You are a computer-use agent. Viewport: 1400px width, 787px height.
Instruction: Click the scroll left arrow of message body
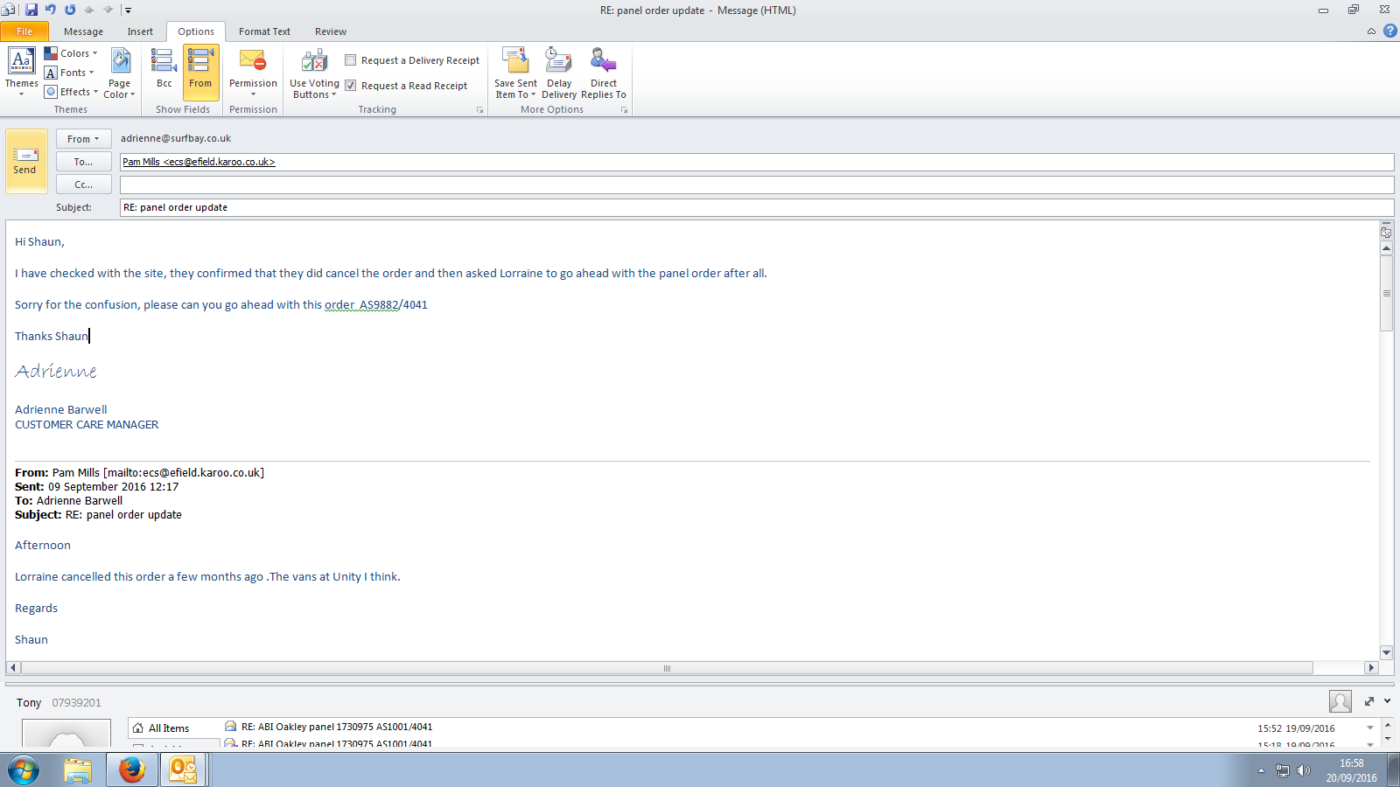(13, 668)
